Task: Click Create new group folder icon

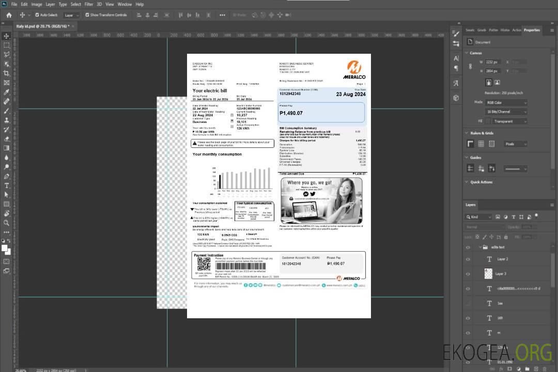Action: [x=527, y=369]
